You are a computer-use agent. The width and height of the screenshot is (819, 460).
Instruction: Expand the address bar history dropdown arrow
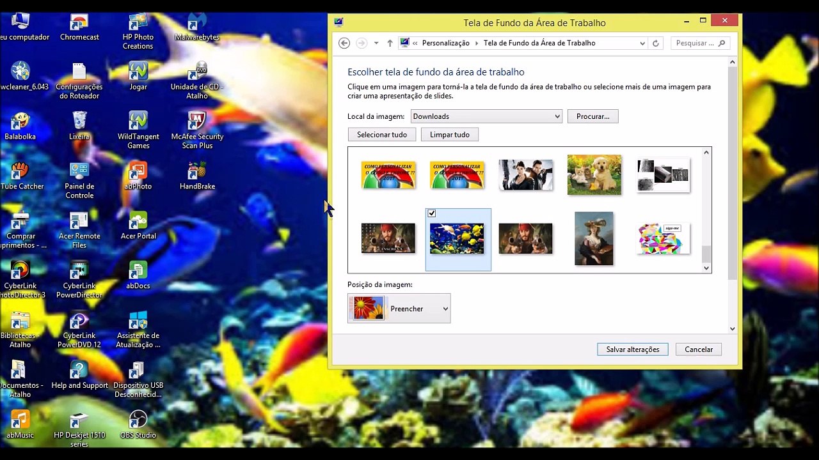(642, 43)
